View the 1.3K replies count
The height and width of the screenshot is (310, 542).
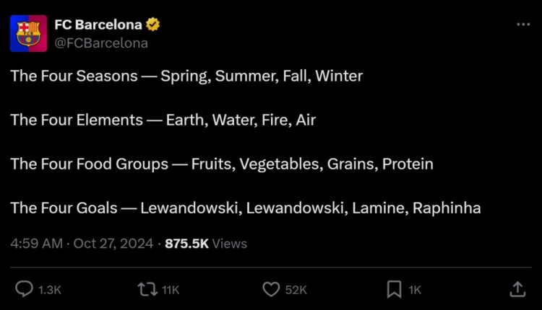click(x=50, y=290)
